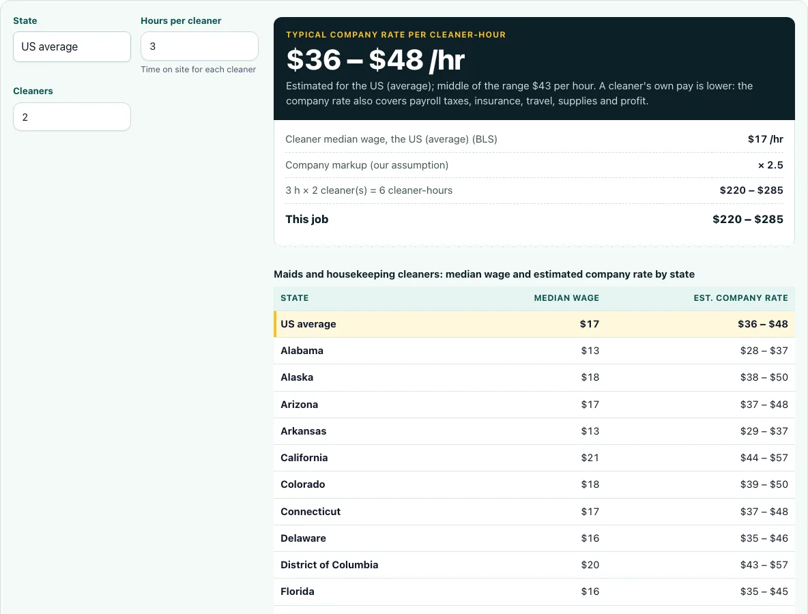Screen dimensions: 808x614
Task: Select the California row label
Action: point(304,458)
